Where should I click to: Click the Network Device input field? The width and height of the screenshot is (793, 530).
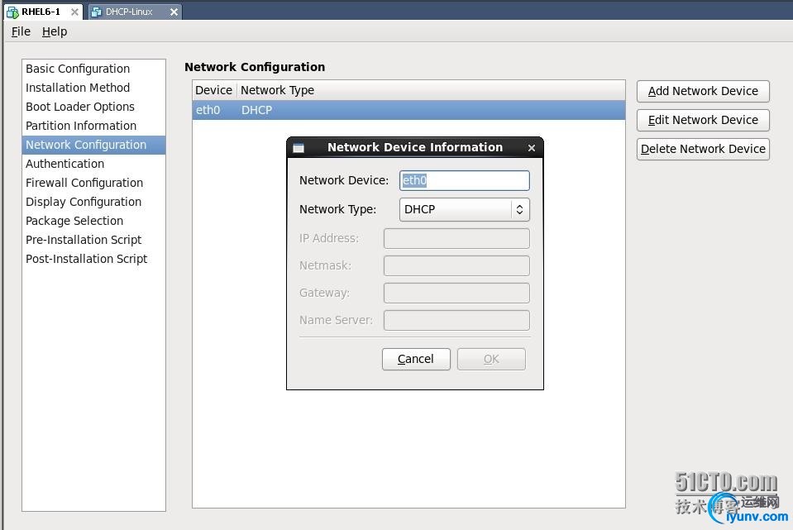464,180
